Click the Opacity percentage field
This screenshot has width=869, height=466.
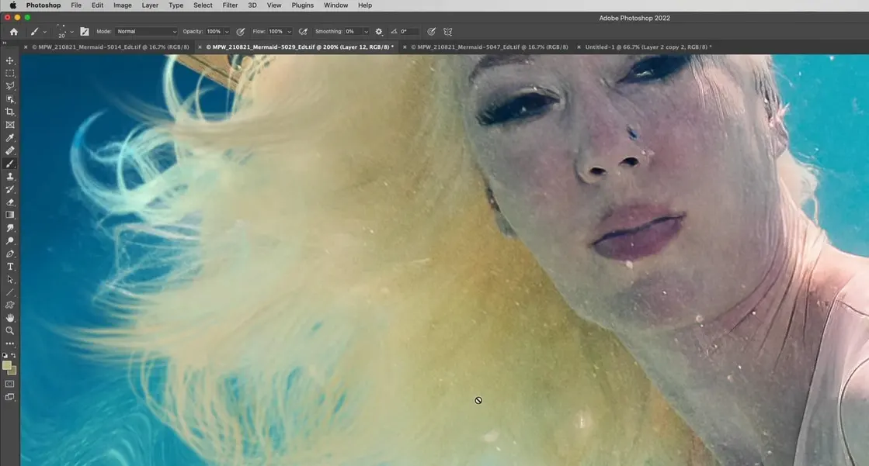(x=214, y=32)
